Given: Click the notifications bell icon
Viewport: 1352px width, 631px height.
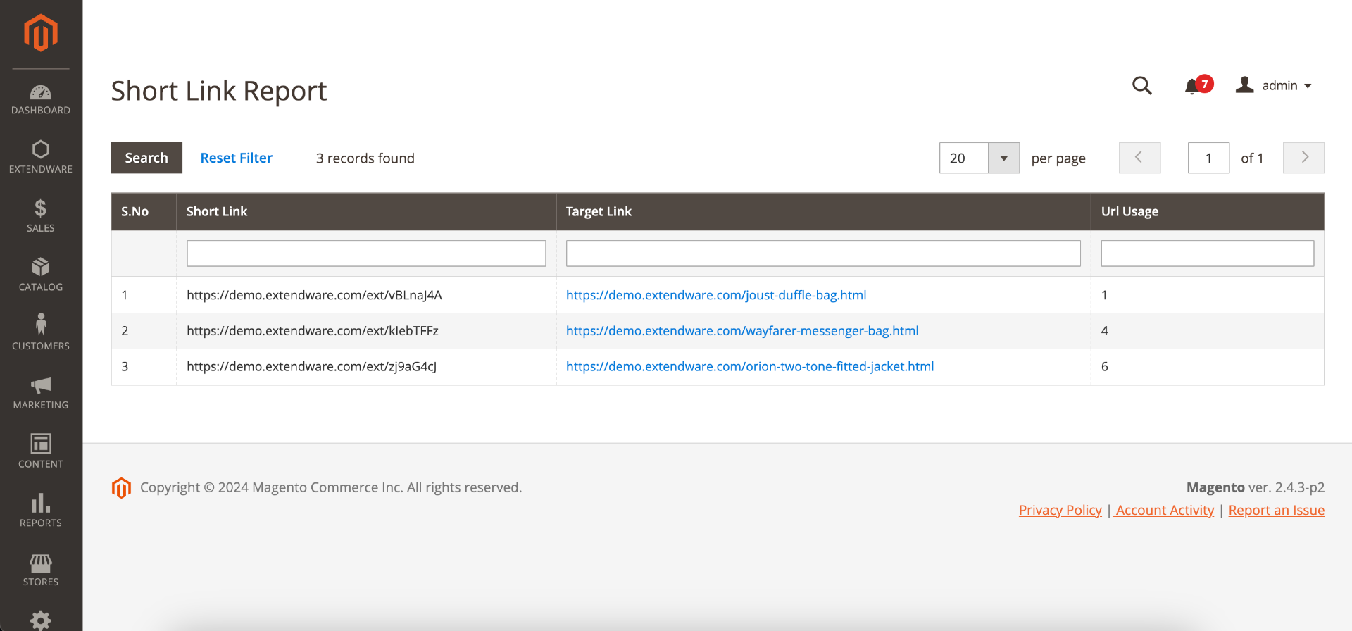Looking at the screenshot, I should coord(1192,86).
